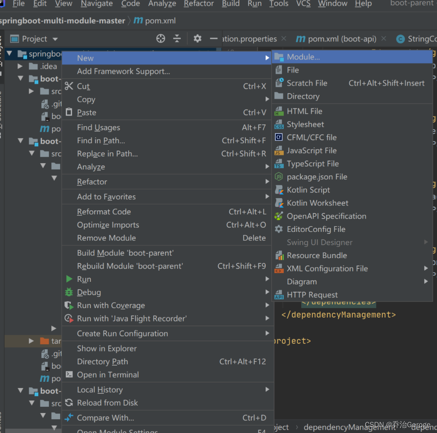Viewport: 437px width, 433px height.
Task: Choose Module... from New submenu
Action: click(352, 57)
